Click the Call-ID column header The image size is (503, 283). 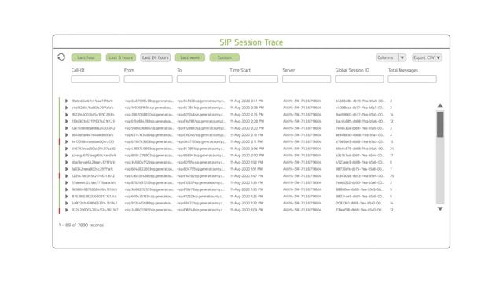[x=78, y=70]
